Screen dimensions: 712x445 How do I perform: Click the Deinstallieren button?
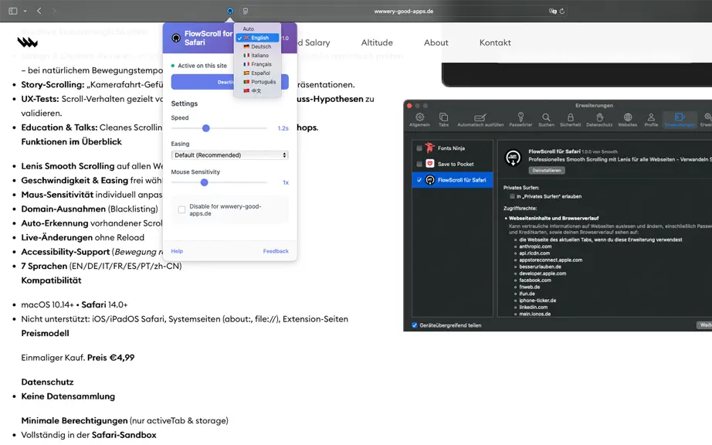click(547, 170)
